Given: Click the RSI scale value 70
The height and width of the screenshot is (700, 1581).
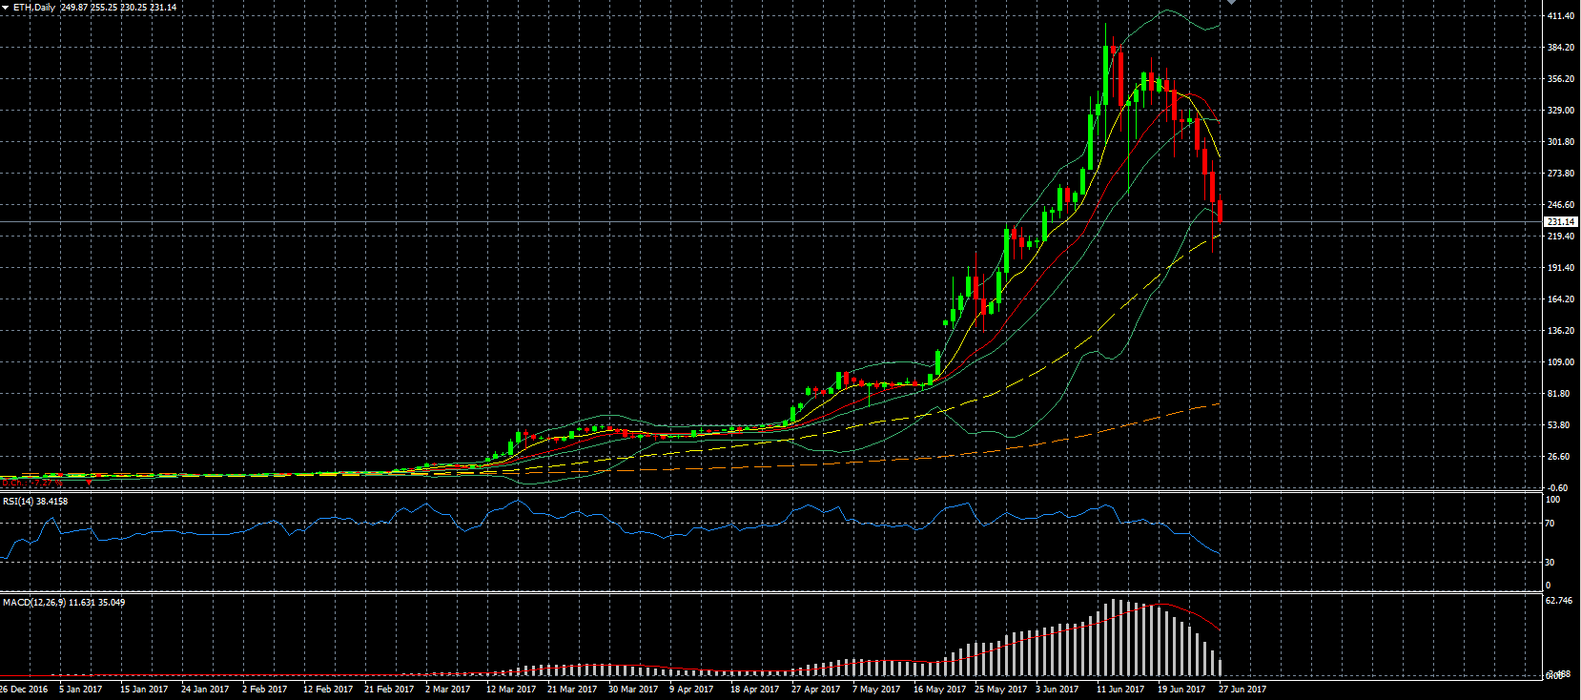Looking at the screenshot, I should [1550, 524].
